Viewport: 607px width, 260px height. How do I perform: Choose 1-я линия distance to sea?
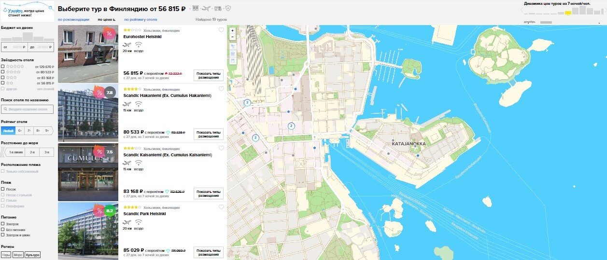click(16, 152)
